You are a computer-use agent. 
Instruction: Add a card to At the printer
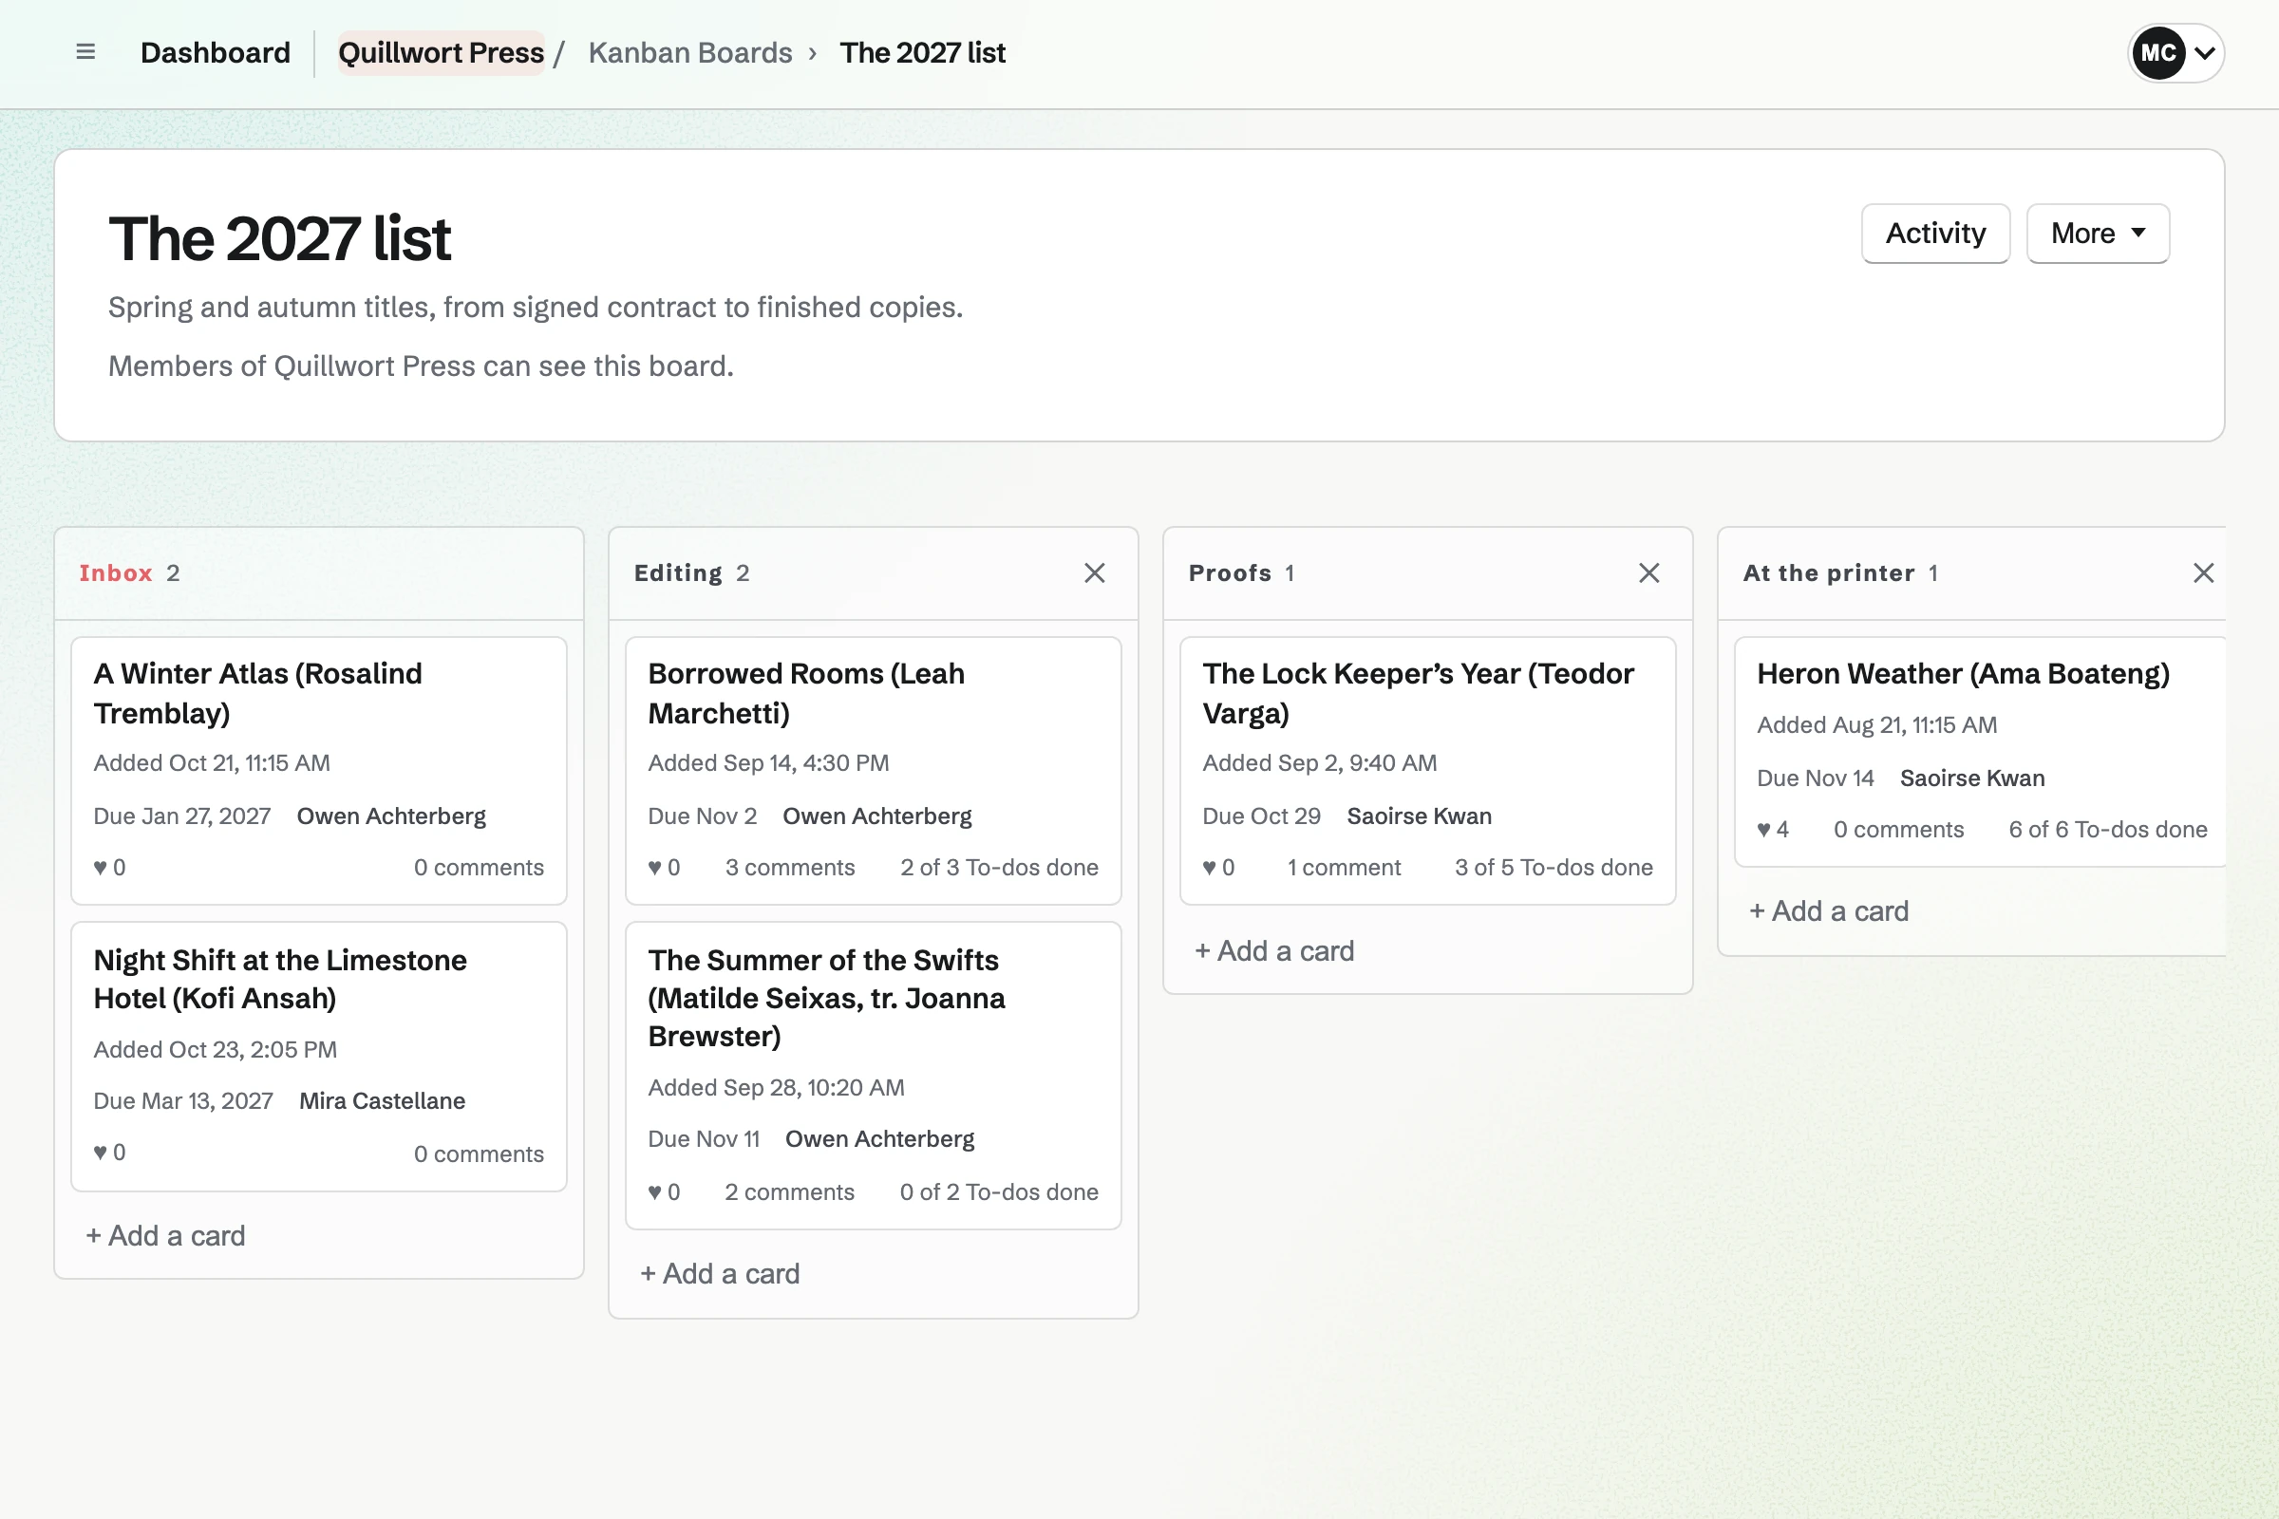(x=1829, y=910)
